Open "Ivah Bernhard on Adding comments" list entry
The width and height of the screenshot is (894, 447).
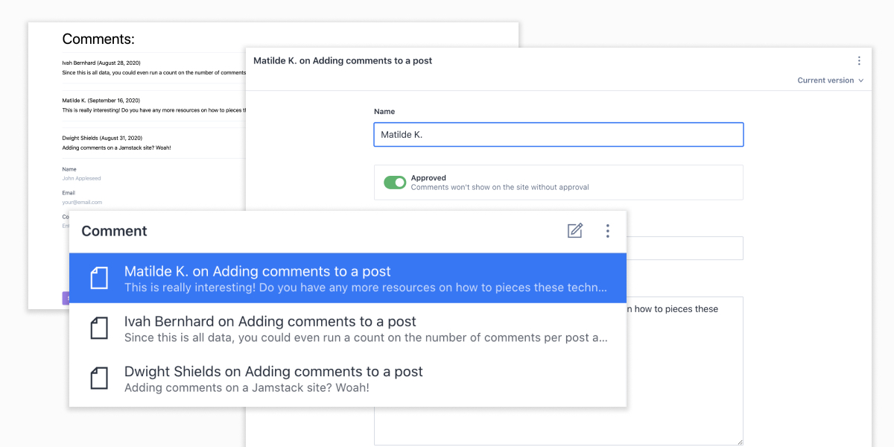click(270, 322)
